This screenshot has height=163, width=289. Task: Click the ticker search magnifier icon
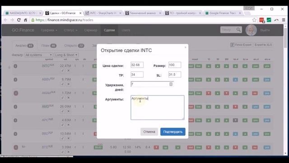tap(238, 29)
